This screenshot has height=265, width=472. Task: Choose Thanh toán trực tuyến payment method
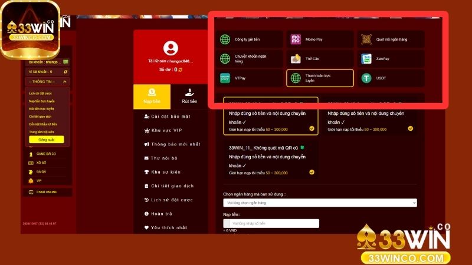tap(320, 78)
